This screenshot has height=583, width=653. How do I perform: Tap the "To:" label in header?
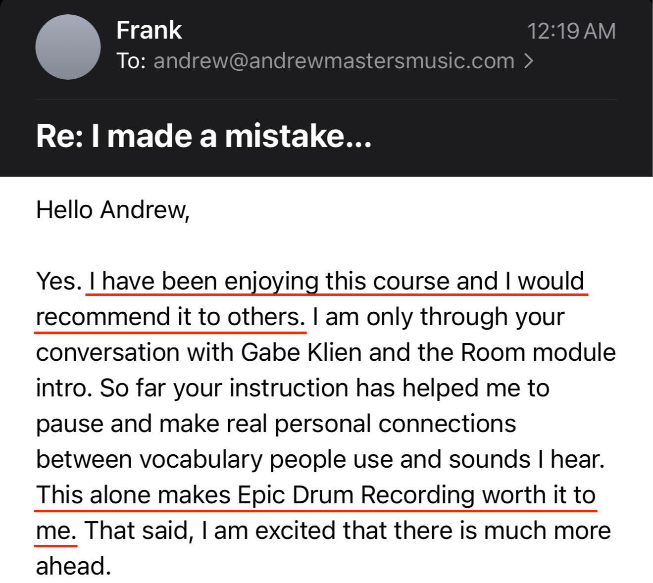pyautogui.click(x=131, y=61)
